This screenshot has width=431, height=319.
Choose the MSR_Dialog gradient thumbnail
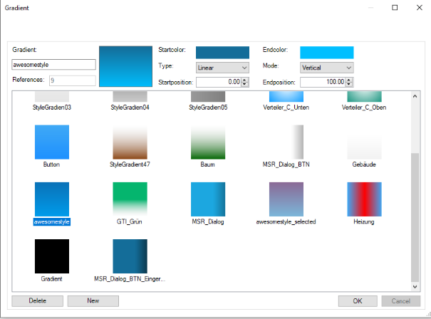click(208, 199)
